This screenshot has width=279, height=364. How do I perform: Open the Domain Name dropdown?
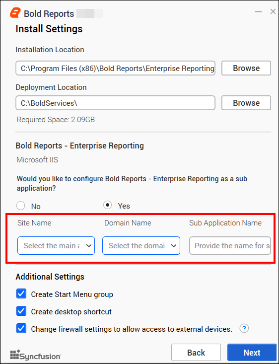pyautogui.click(x=141, y=246)
